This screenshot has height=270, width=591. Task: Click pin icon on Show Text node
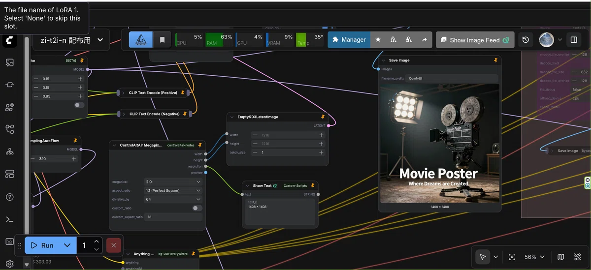click(x=313, y=185)
